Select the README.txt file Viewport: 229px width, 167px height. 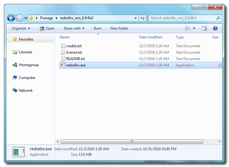point(75,59)
